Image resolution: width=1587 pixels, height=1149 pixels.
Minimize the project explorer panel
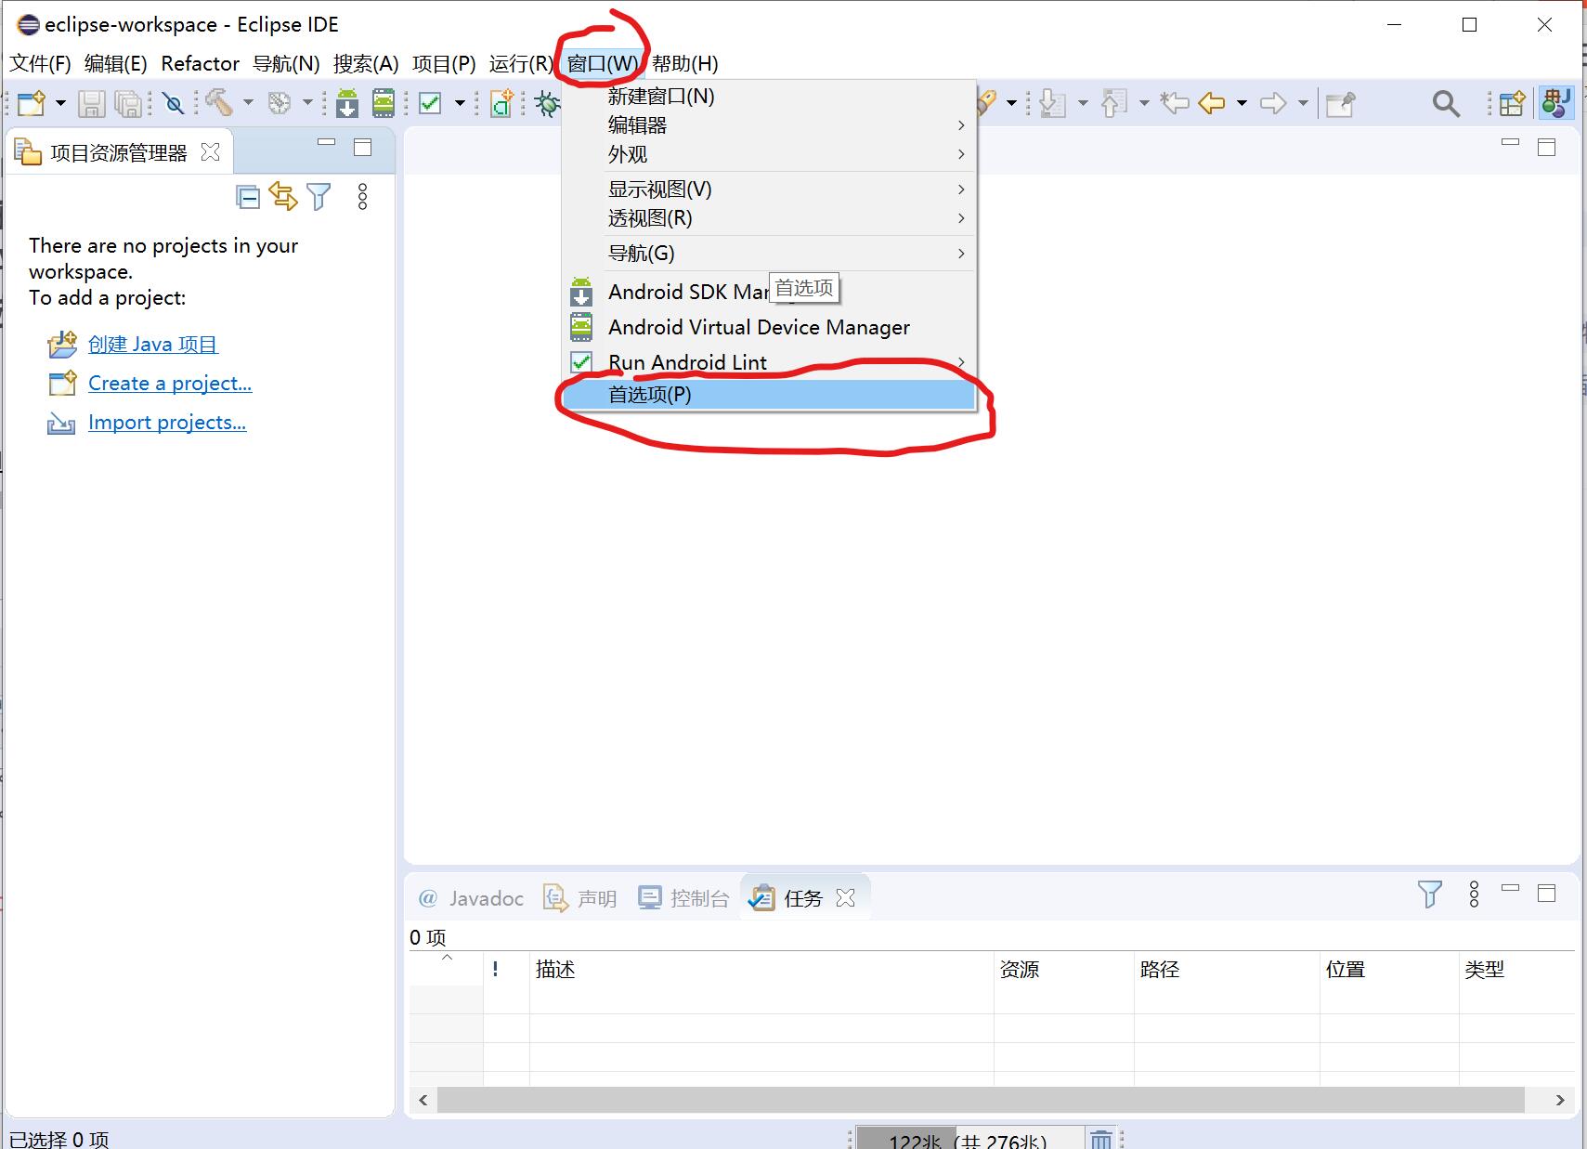point(326,142)
